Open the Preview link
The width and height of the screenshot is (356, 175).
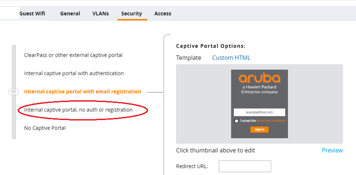pyautogui.click(x=332, y=150)
